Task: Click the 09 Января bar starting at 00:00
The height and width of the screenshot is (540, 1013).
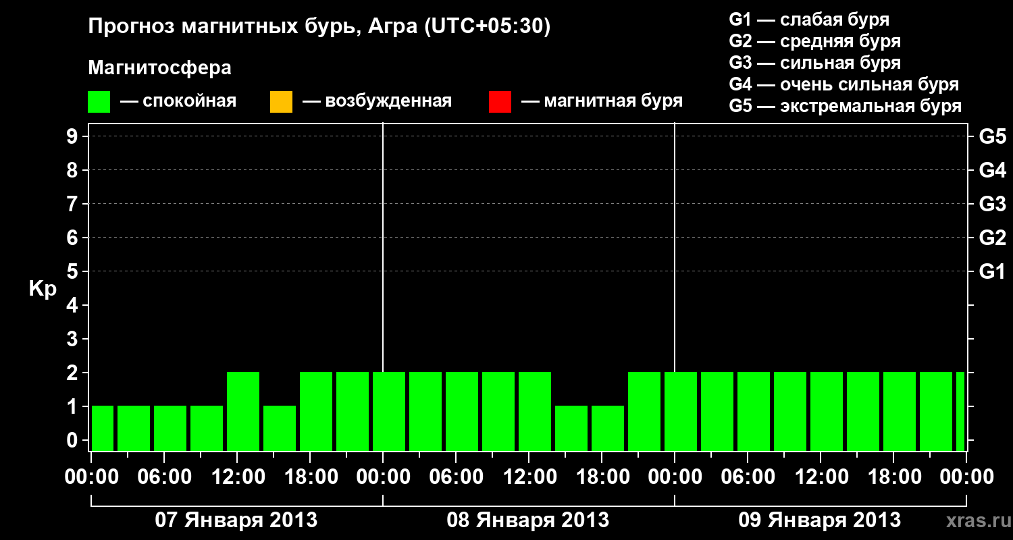Action: tap(681, 411)
